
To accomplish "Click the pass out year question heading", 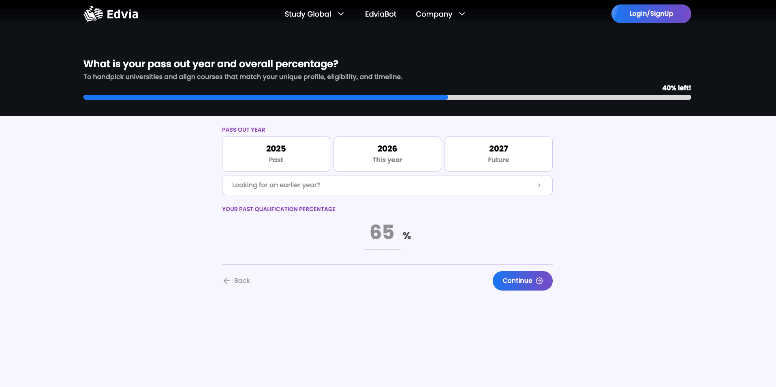I will click(x=211, y=64).
